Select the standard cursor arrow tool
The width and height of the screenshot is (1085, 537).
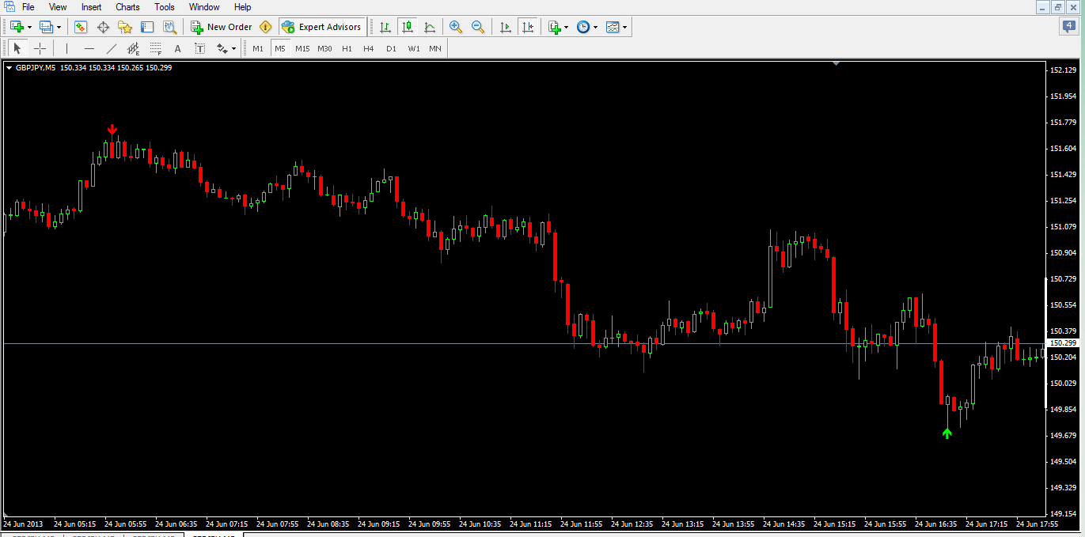tap(17, 48)
